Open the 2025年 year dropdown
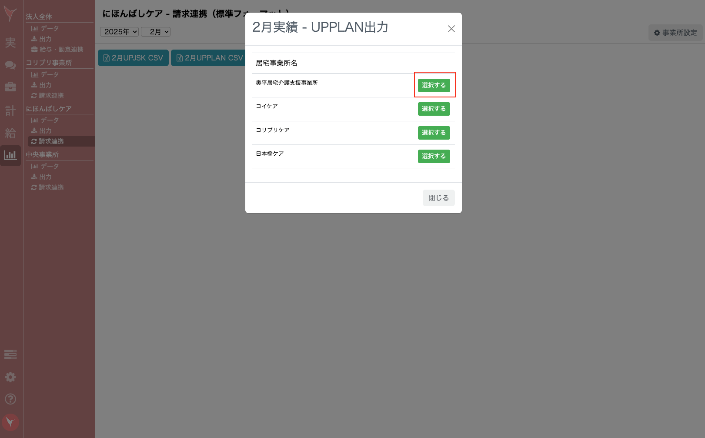The image size is (705, 438). [x=119, y=31]
